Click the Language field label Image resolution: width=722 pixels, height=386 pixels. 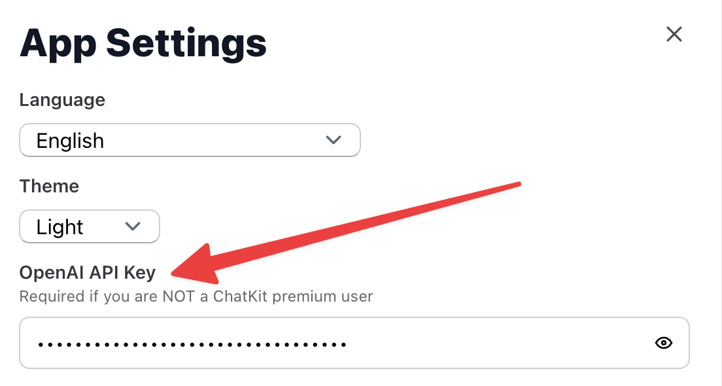click(x=62, y=100)
